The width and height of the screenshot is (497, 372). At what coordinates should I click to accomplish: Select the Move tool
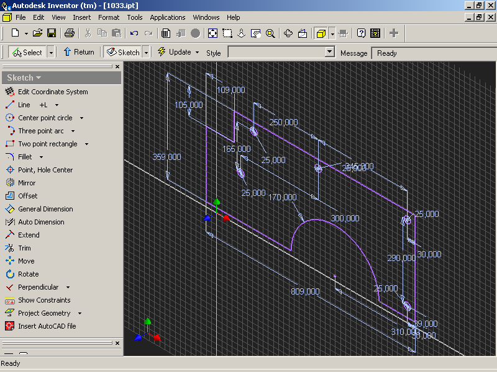point(20,261)
